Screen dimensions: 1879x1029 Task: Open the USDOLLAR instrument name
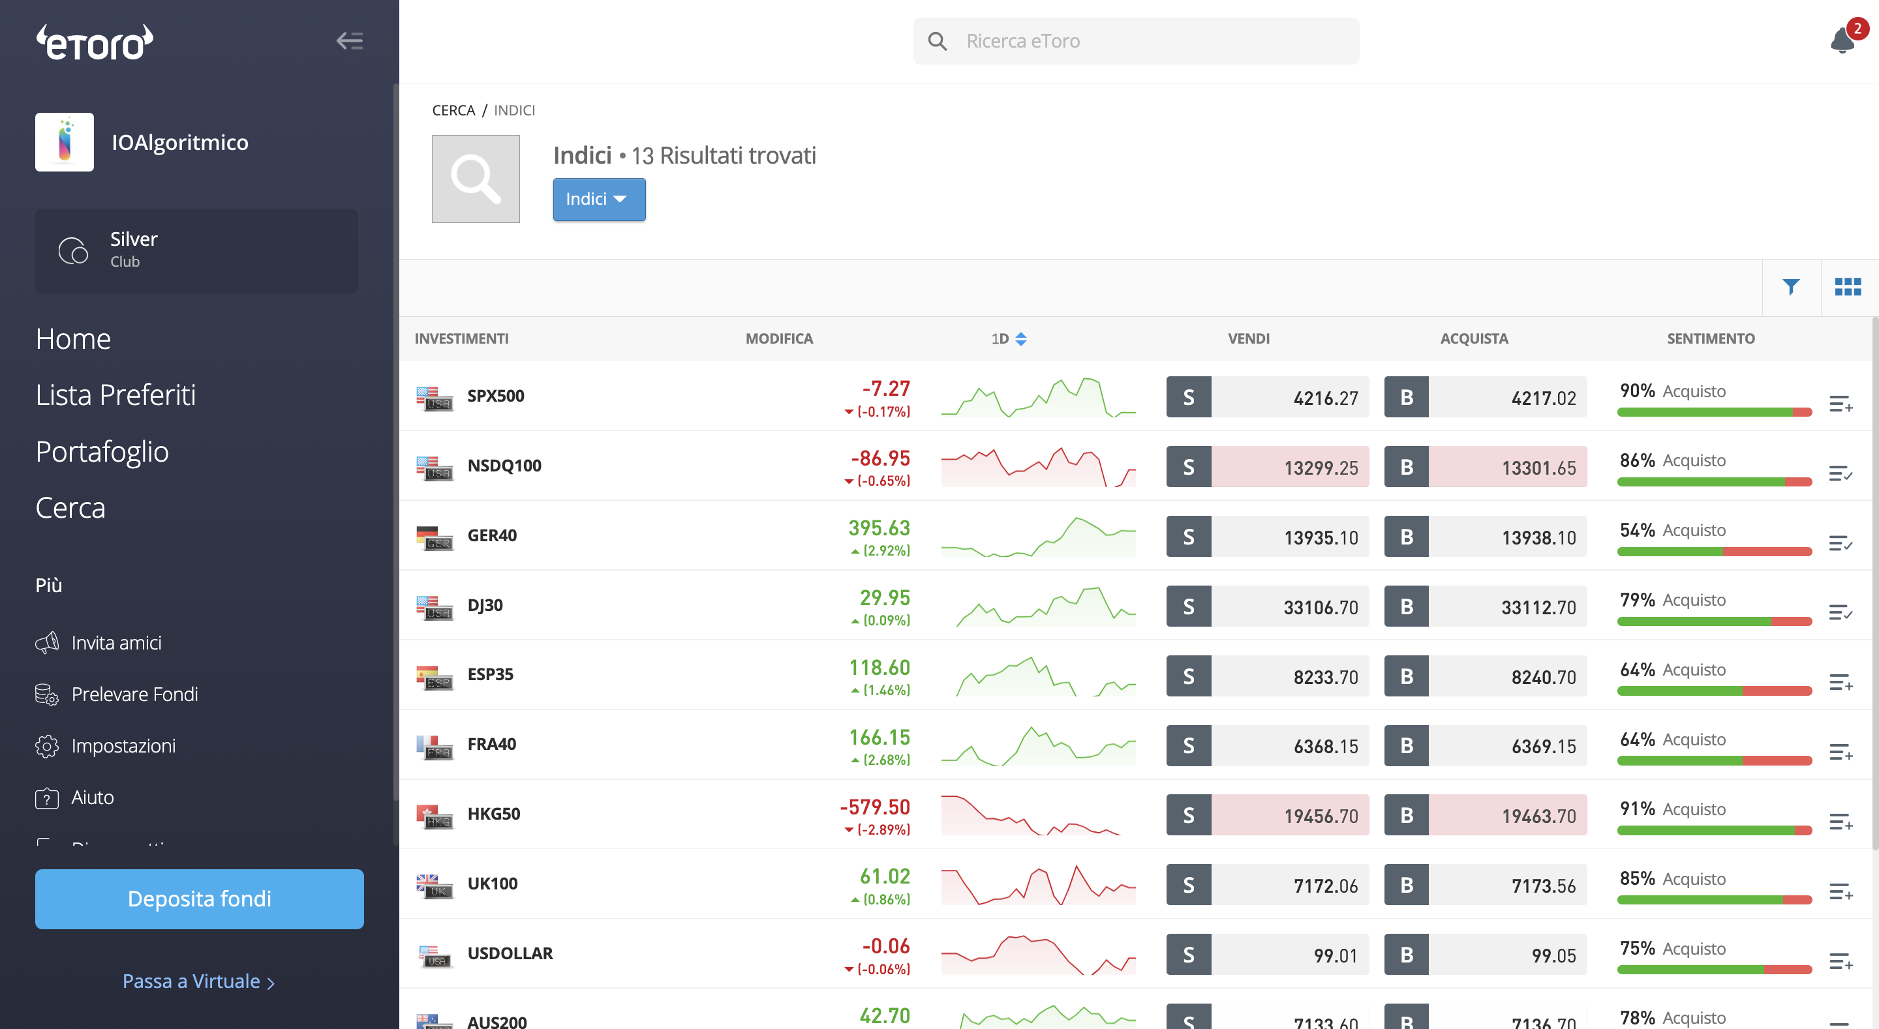tap(510, 953)
